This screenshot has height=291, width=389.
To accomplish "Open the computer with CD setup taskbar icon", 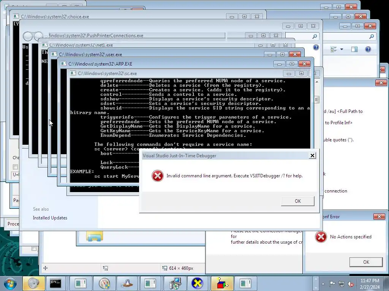I will (175, 283).
